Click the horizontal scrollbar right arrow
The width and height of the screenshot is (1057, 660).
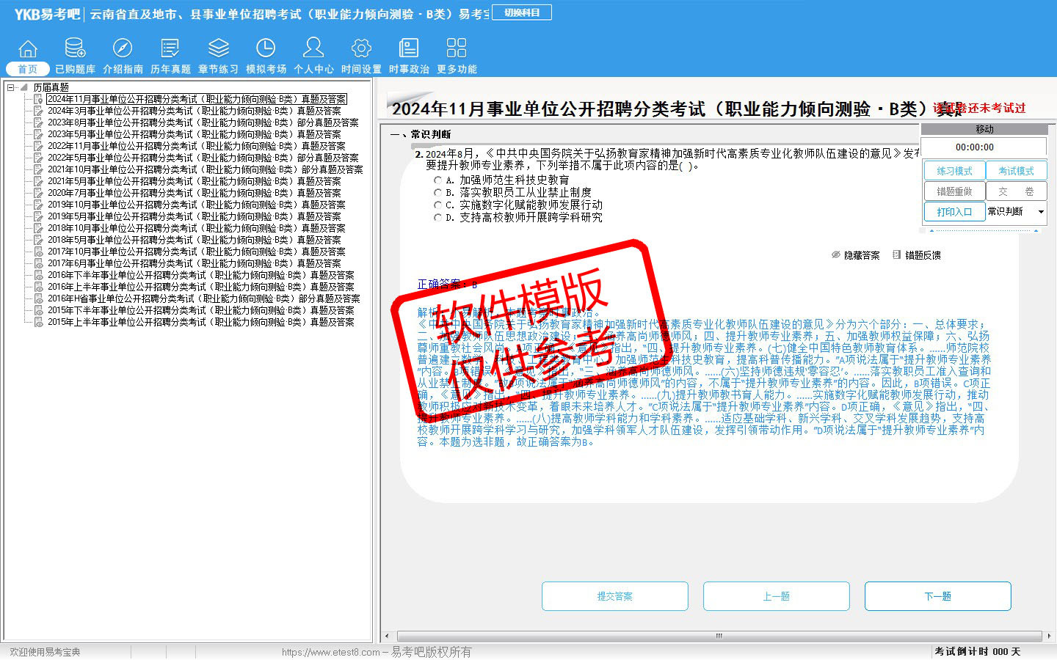click(1050, 636)
